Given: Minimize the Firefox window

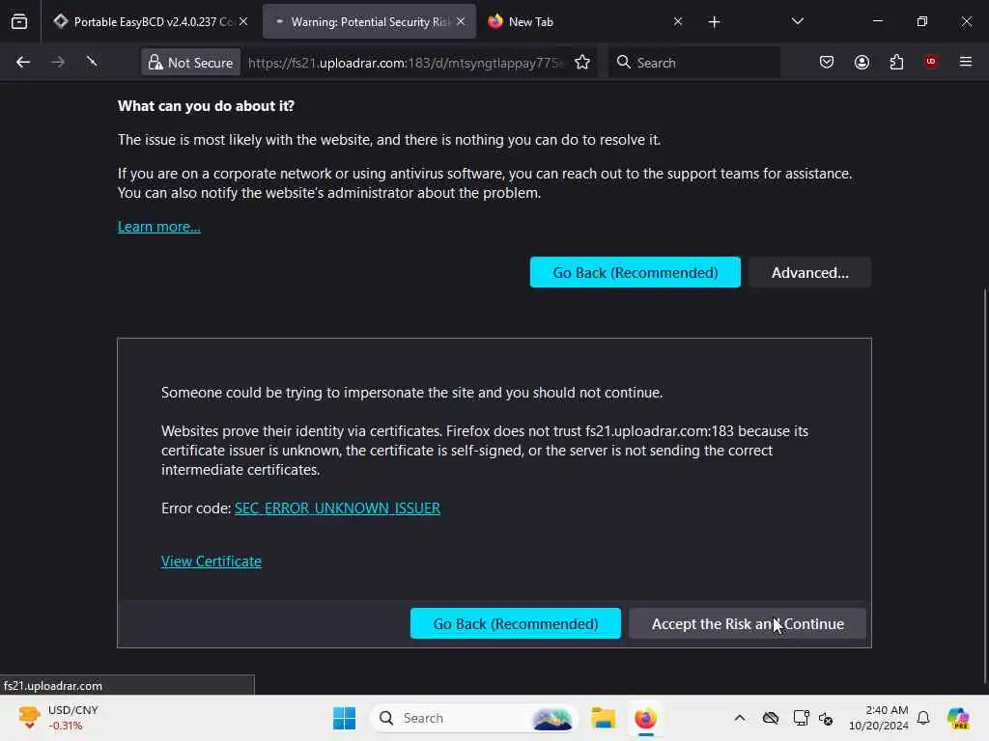Looking at the screenshot, I should pyautogui.click(x=877, y=21).
